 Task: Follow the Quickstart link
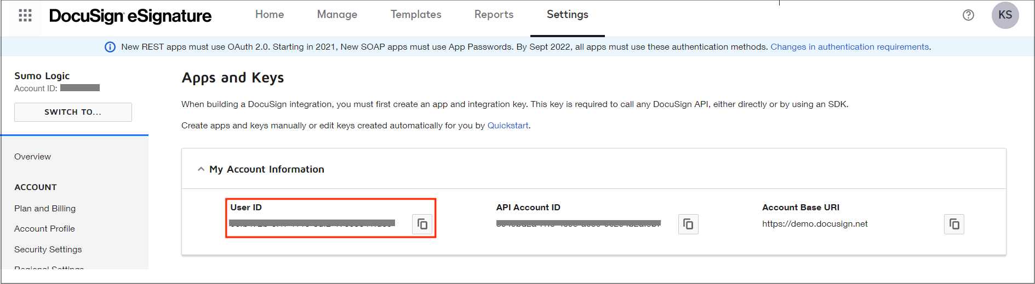coord(507,126)
